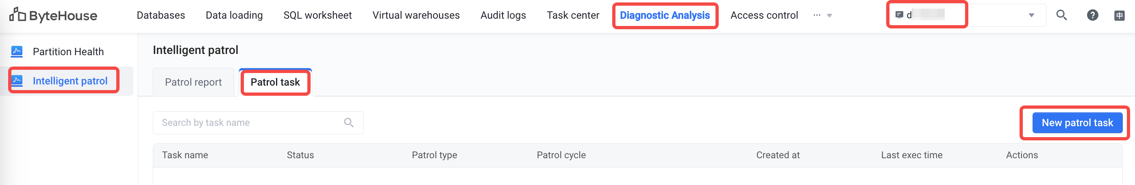The height and width of the screenshot is (185, 1135).
Task: Expand the account selector dropdown arrow
Action: tap(1031, 15)
